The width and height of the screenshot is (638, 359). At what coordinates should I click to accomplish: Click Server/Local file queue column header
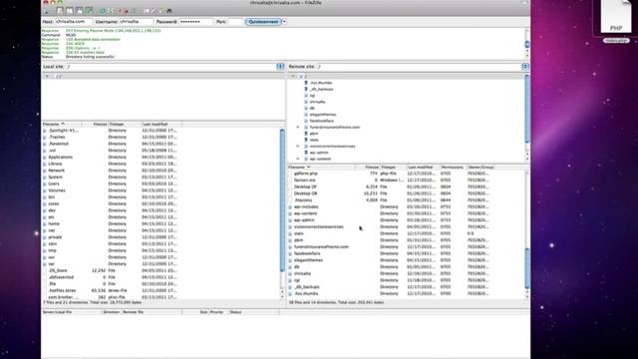tap(72, 312)
